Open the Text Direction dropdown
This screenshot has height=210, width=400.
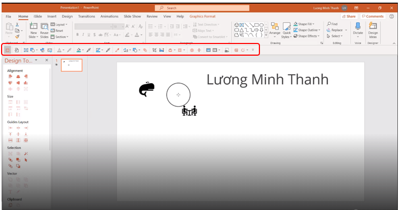tap(206, 24)
